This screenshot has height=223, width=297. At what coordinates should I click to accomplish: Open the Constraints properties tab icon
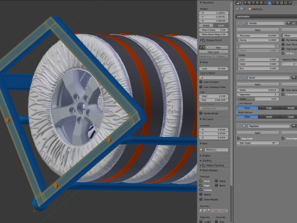265,3
